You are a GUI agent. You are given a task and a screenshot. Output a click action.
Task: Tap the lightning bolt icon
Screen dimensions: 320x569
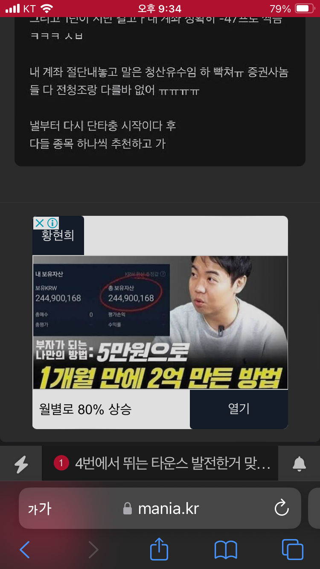tap(21, 464)
